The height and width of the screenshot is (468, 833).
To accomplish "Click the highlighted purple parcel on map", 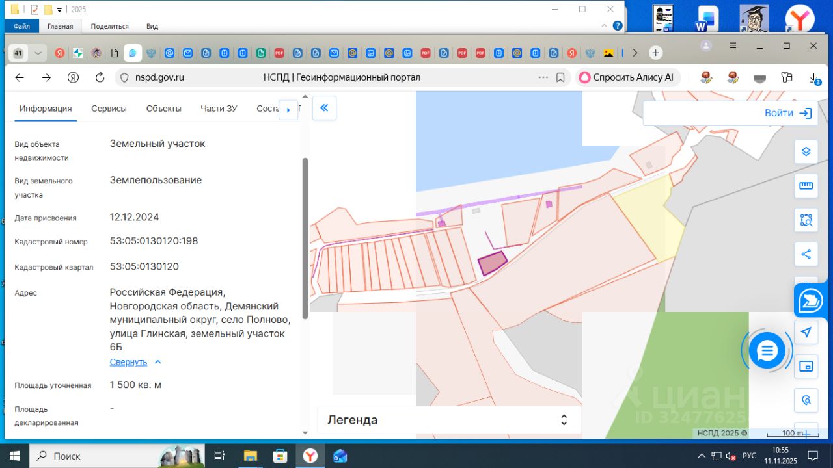I will pyautogui.click(x=493, y=263).
